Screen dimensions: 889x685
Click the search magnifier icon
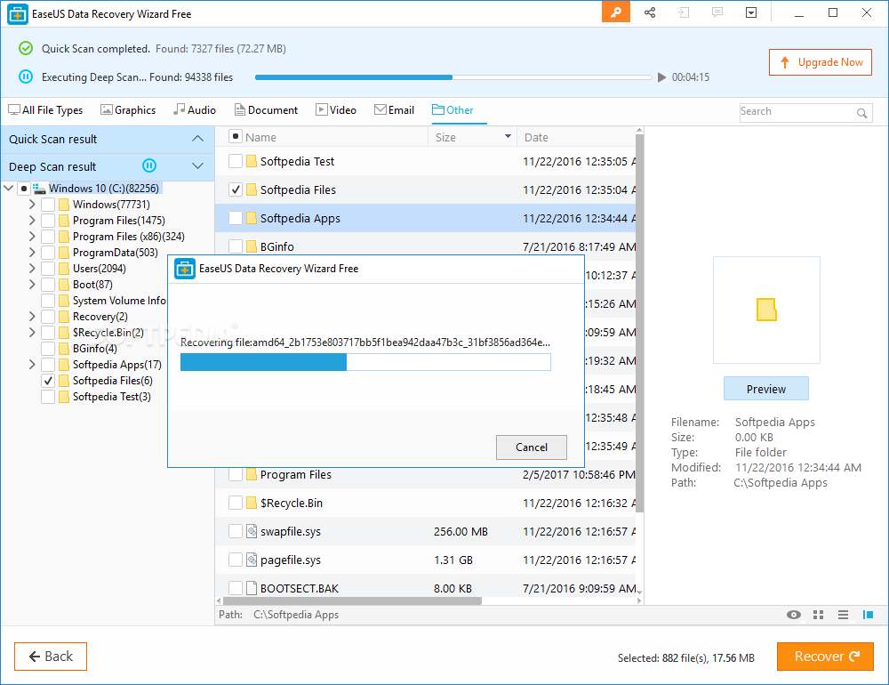point(861,112)
